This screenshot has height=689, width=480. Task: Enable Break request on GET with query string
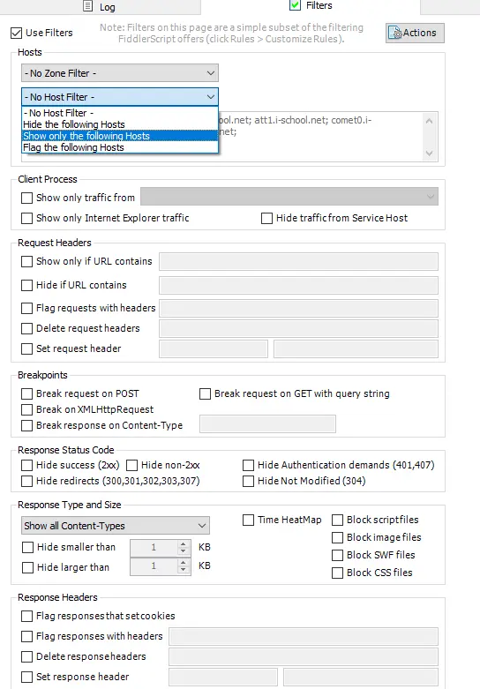click(x=205, y=393)
